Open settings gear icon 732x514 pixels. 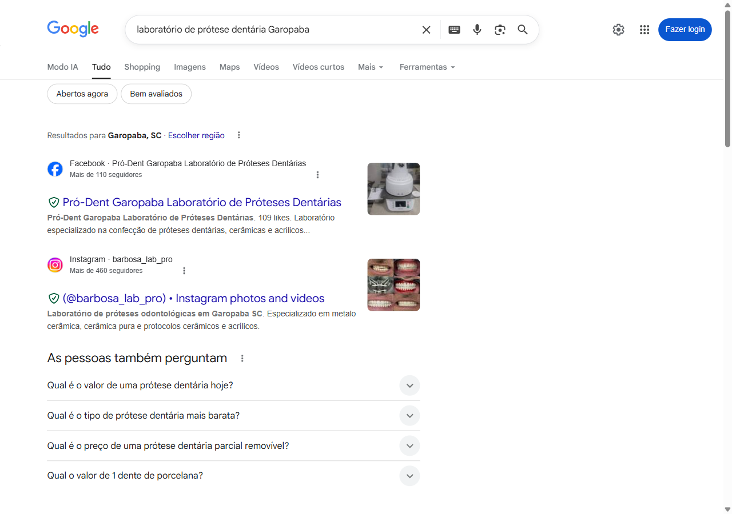point(618,30)
